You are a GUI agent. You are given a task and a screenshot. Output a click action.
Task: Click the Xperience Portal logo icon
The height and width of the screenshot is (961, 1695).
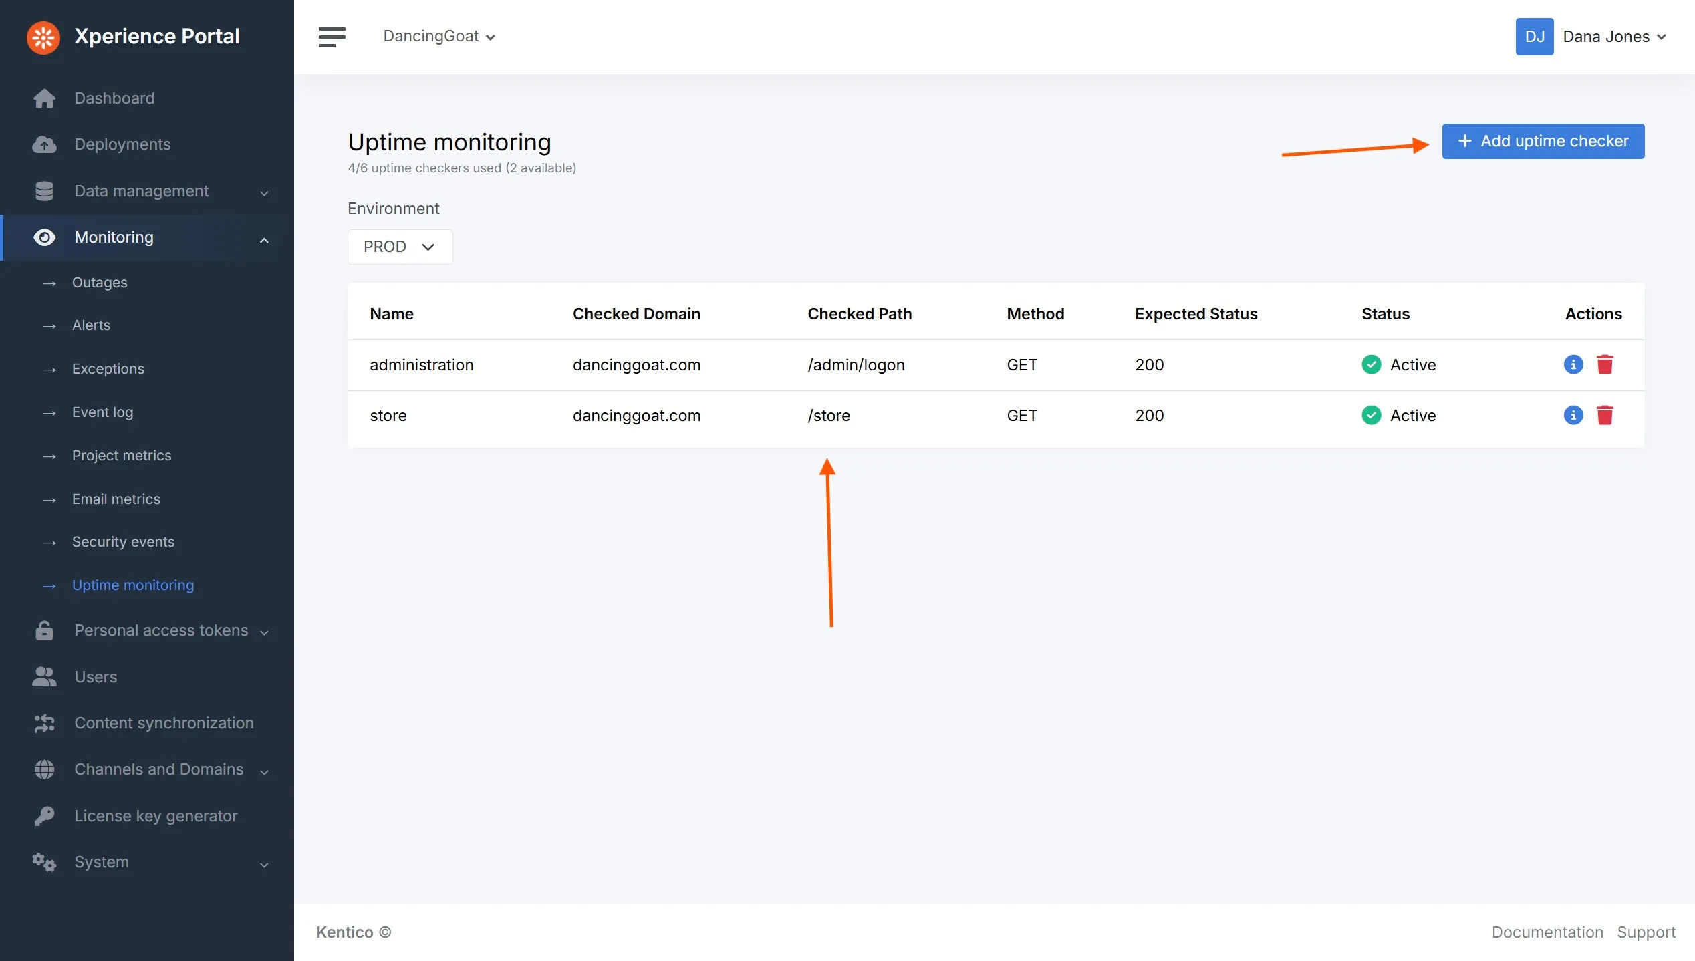click(43, 37)
